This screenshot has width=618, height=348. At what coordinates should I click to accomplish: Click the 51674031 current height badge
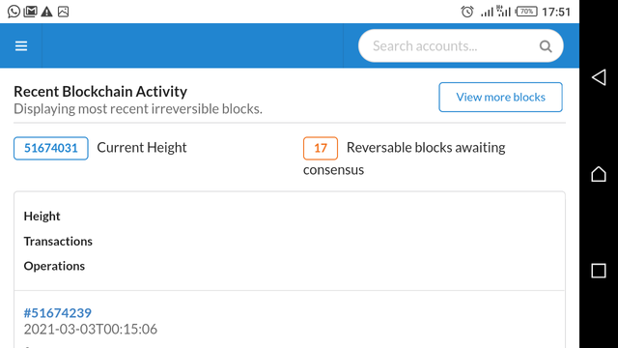coord(51,148)
